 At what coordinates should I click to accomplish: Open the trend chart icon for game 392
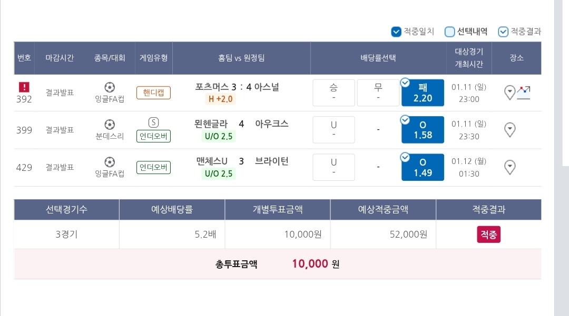(x=523, y=93)
